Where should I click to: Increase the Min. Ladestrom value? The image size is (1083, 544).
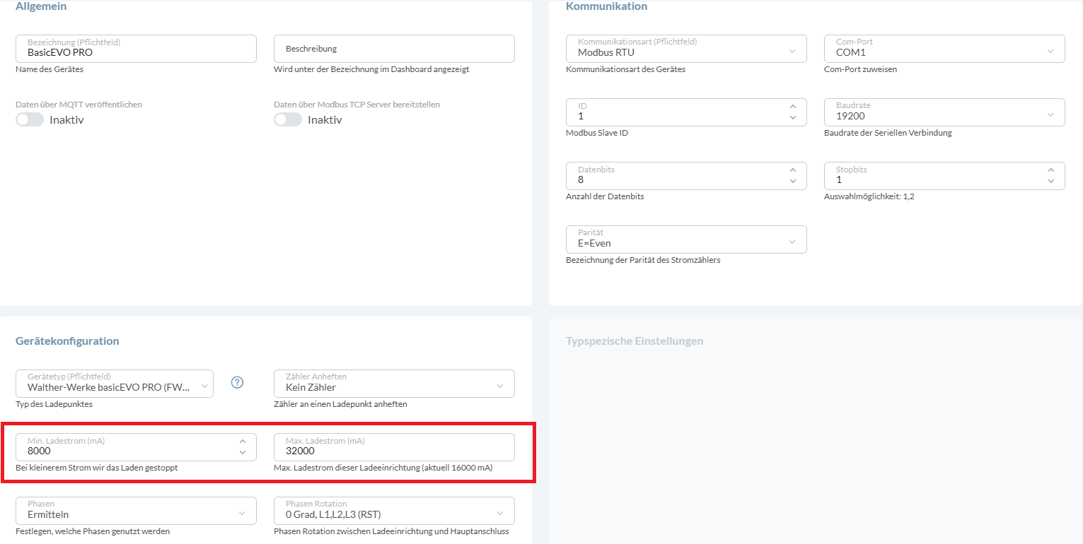point(243,441)
